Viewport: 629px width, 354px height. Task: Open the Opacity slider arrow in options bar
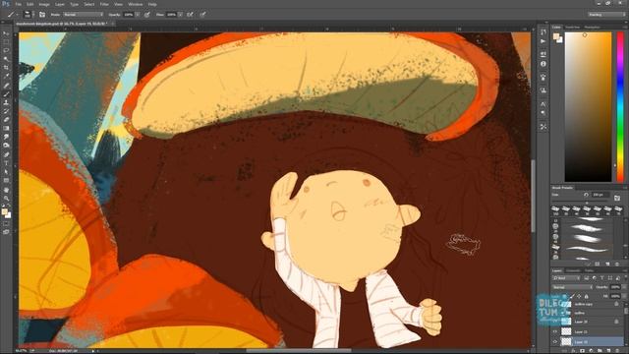coord(138,15)
